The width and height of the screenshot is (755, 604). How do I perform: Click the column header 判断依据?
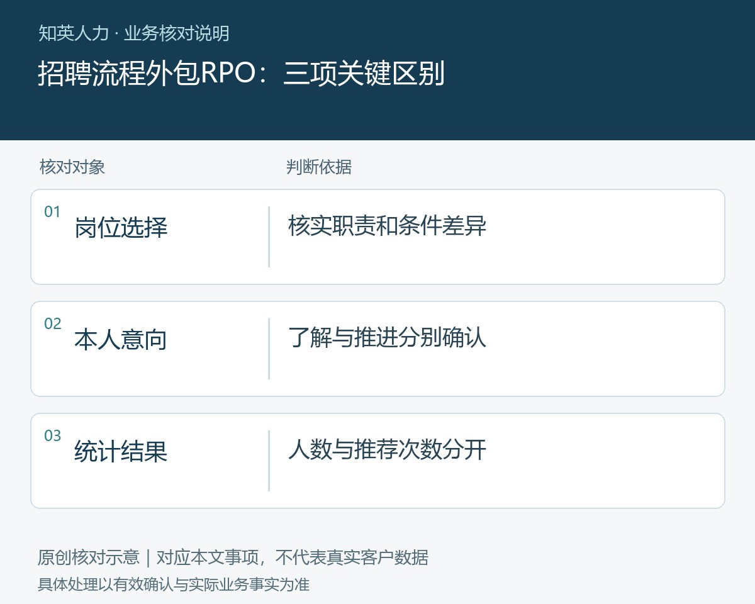(318, 167)
